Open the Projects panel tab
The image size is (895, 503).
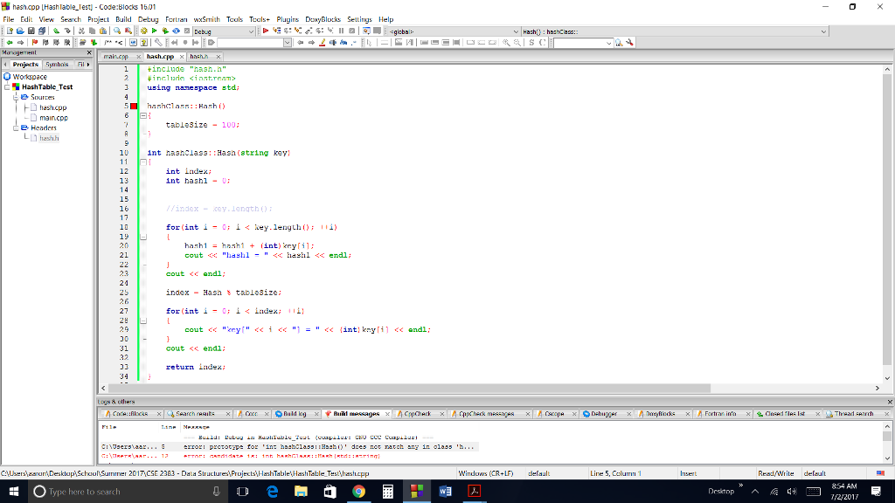(x=24, y=64)
